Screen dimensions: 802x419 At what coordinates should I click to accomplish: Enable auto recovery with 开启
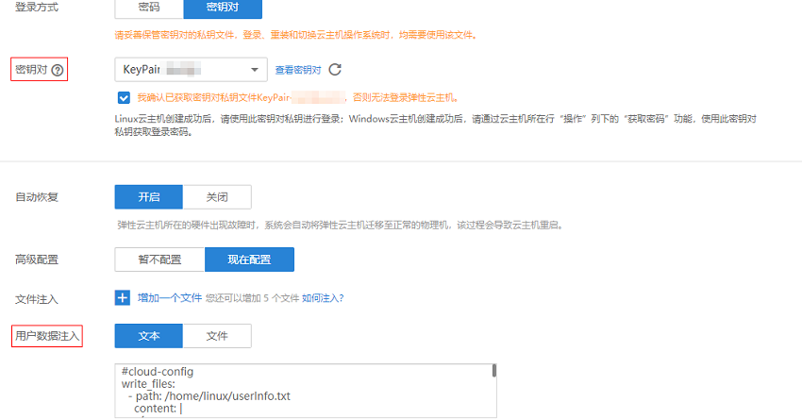click(x=148, y=196)
